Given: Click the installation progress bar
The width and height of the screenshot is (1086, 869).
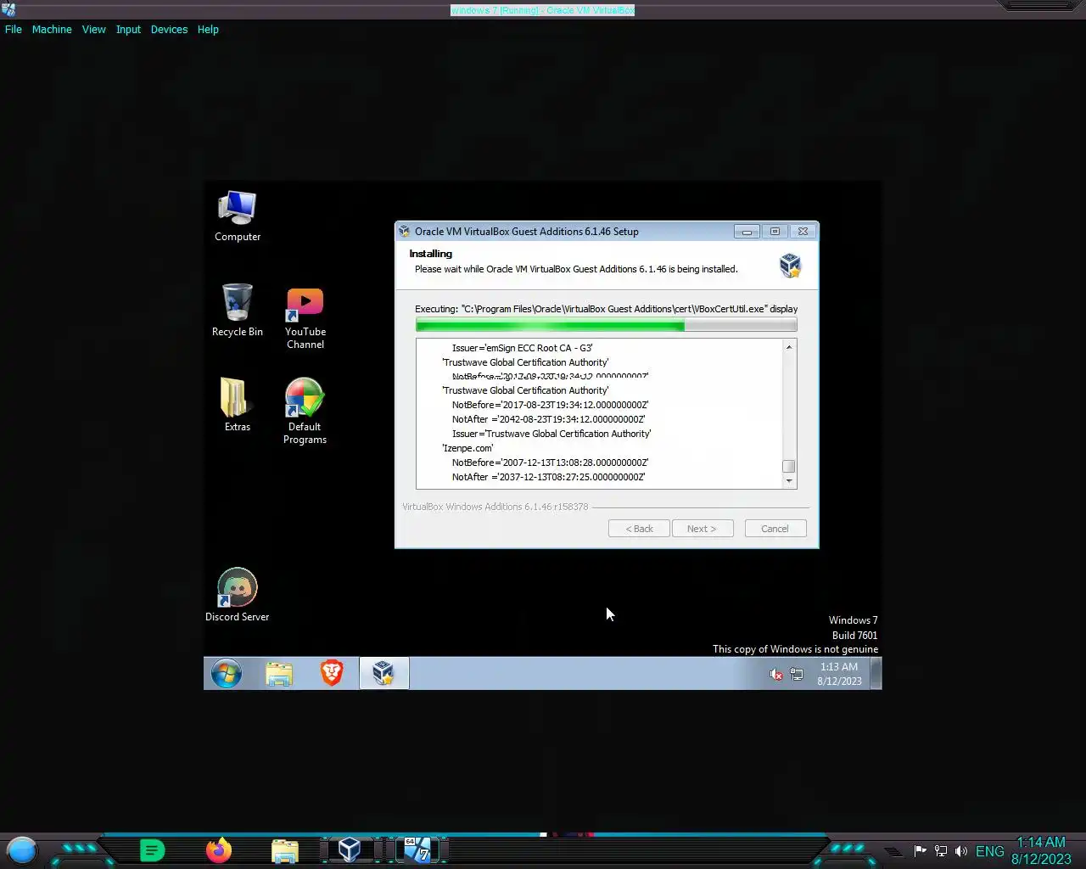Looking at the screenshot, I should click(x=606, y=325).
